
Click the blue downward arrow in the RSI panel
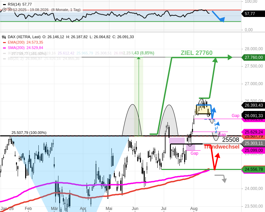[218, 17]
